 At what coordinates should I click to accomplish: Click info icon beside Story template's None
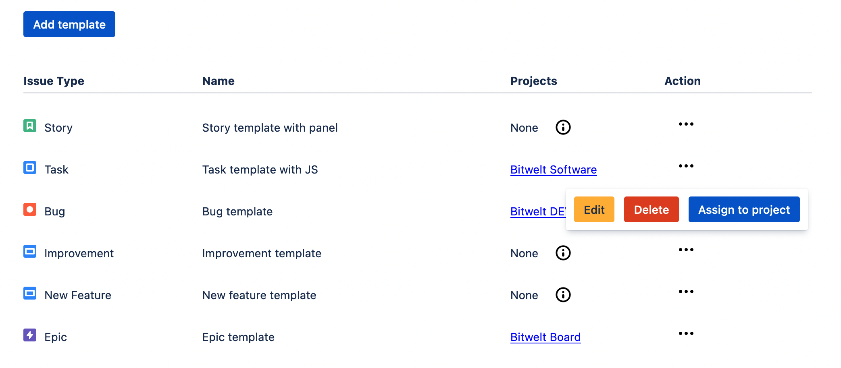(x=563, y=128)
